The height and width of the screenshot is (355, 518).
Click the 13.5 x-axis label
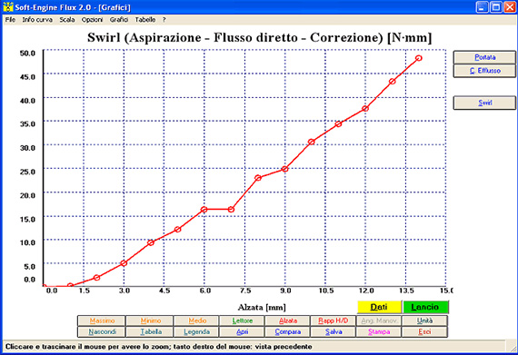(406, 291)
